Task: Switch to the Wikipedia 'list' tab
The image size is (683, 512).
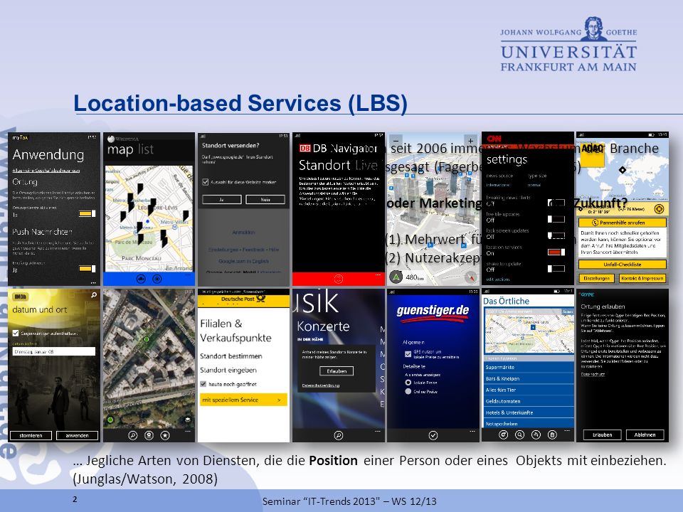Action: click(145, 149)
